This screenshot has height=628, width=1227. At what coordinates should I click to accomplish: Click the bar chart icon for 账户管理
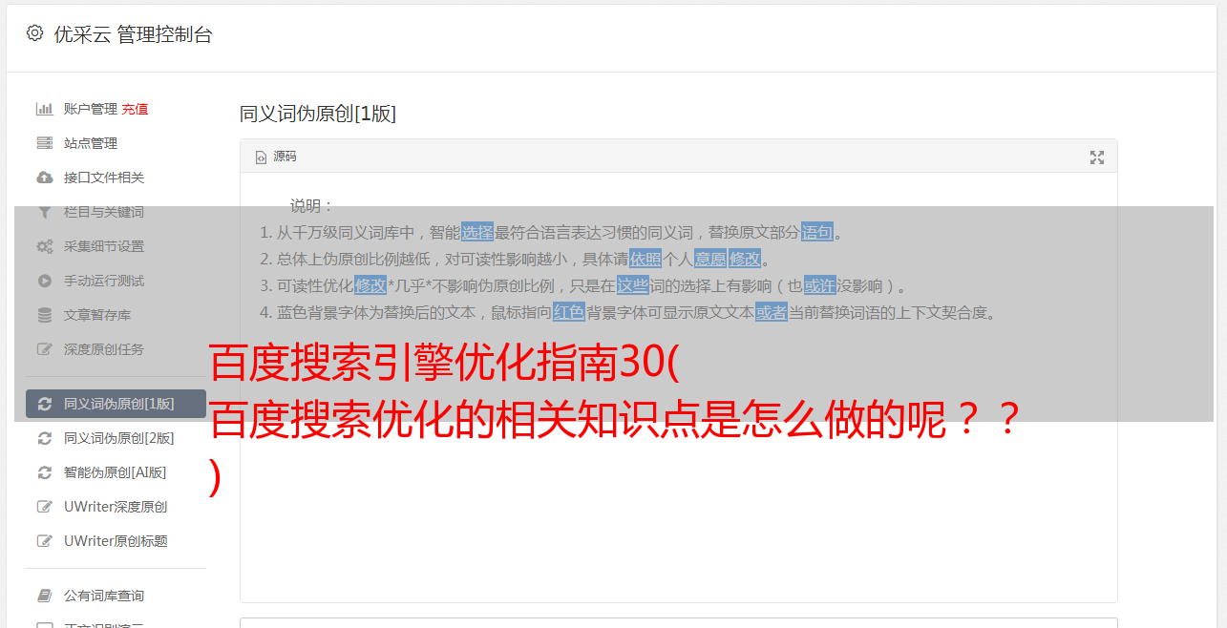click(44, 109)
